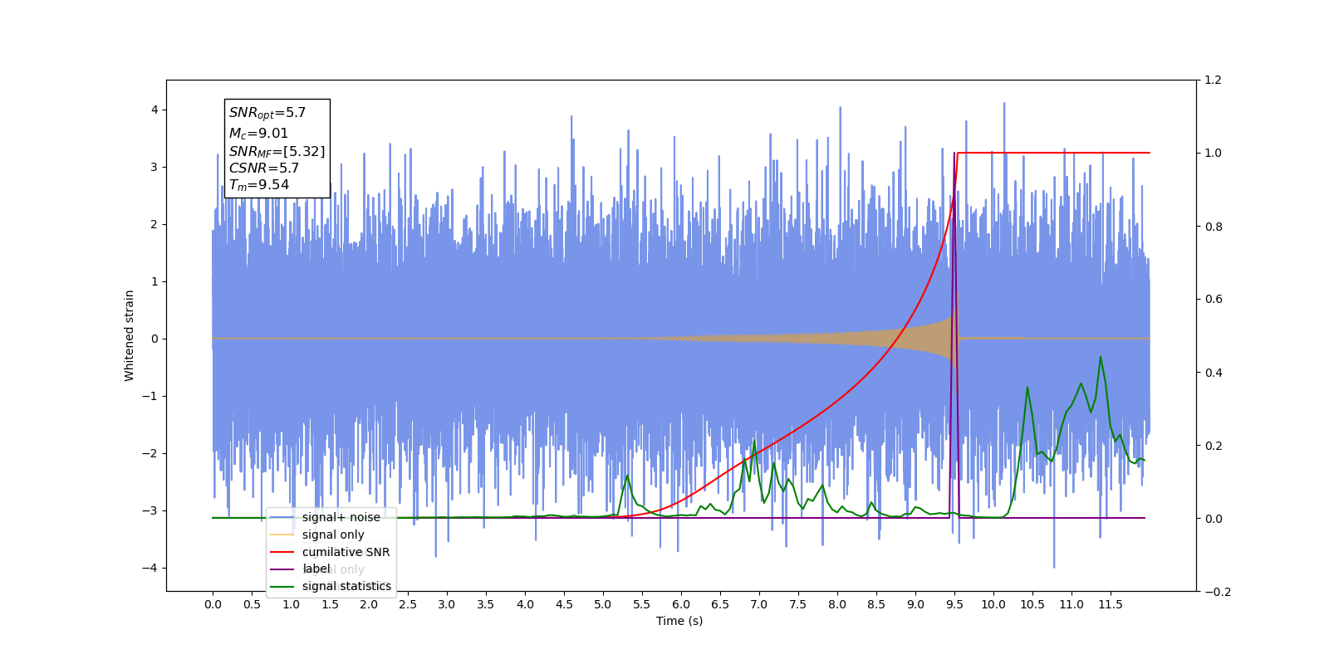The height and width of the screenshot is (664, 1329).
Task: Click the right y-axis tick label 1.2
Action: (x=1214, y=80)
